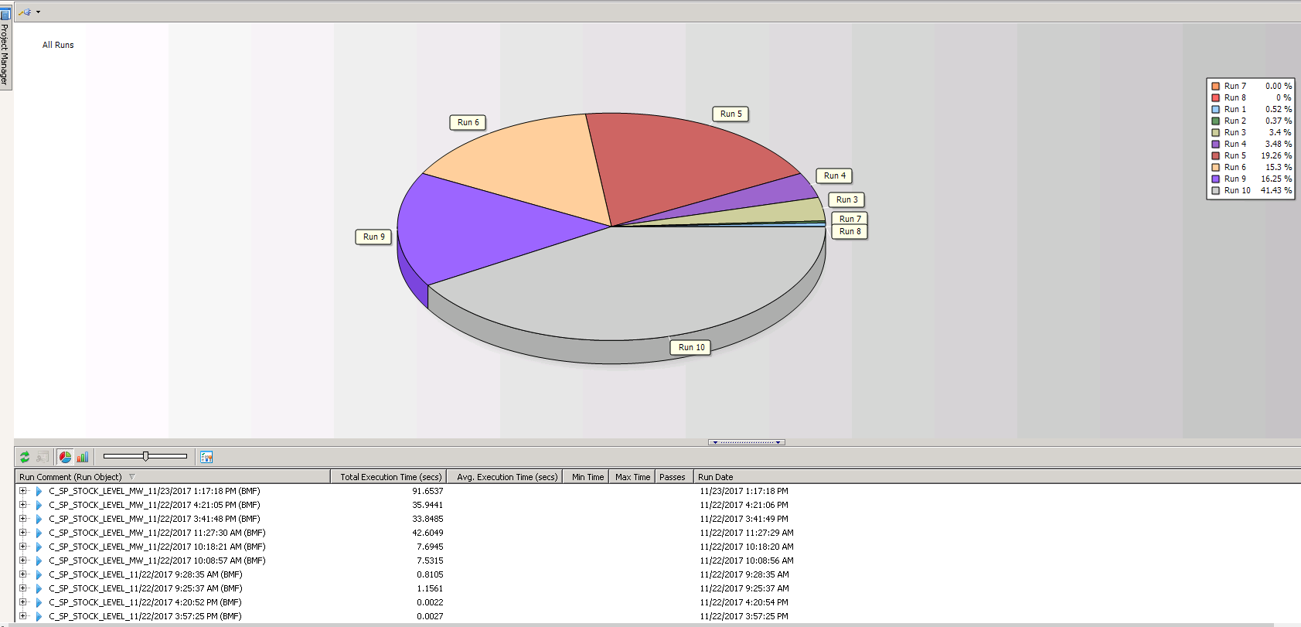Click the Run Comment filter triangle

(132, 477)
